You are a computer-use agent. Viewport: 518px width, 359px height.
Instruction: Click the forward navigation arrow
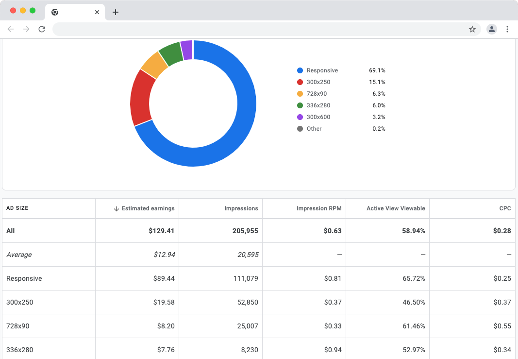tap(26, 29)
